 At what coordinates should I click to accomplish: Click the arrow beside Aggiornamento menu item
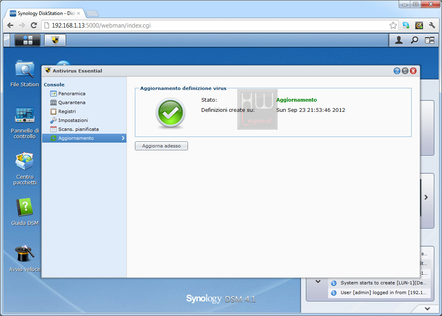123,138
